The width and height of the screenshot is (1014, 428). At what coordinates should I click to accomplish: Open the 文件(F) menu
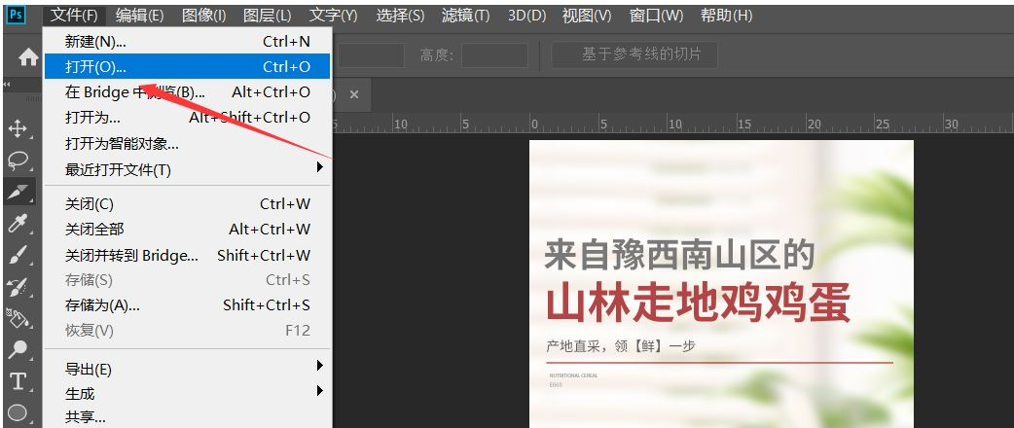point(74,15)
